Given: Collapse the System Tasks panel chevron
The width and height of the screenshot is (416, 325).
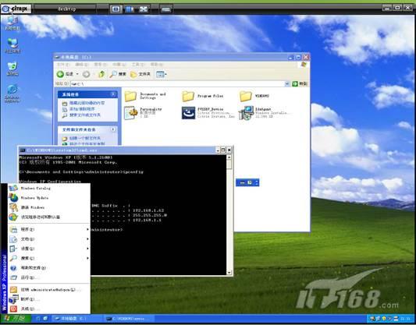Looking at the screenshot, I should [113, 94].
